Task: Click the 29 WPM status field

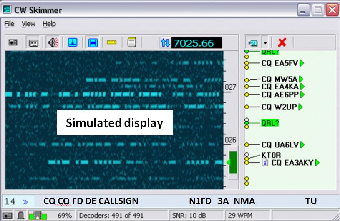Action: tap(240, 216)
